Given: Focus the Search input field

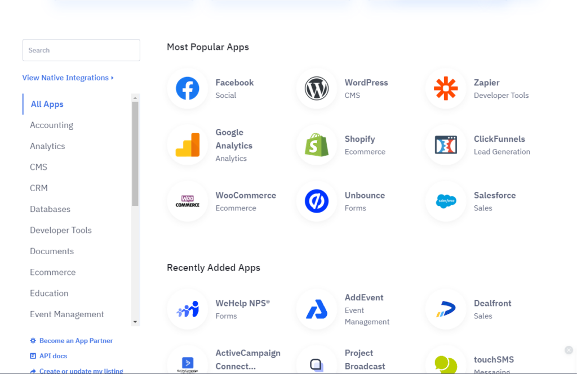Looking at the screenshot, I should 81,50.
